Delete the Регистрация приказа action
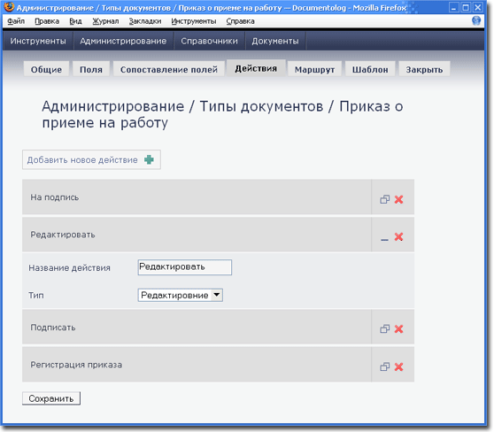The height and width of the screenshot is (432, 494). [x=399, y=366]
